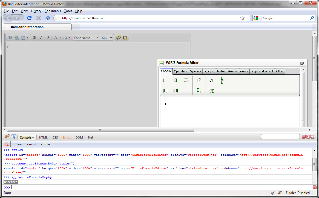
Task: Open a new tab with plus button
Action: (x=76, y=27)
